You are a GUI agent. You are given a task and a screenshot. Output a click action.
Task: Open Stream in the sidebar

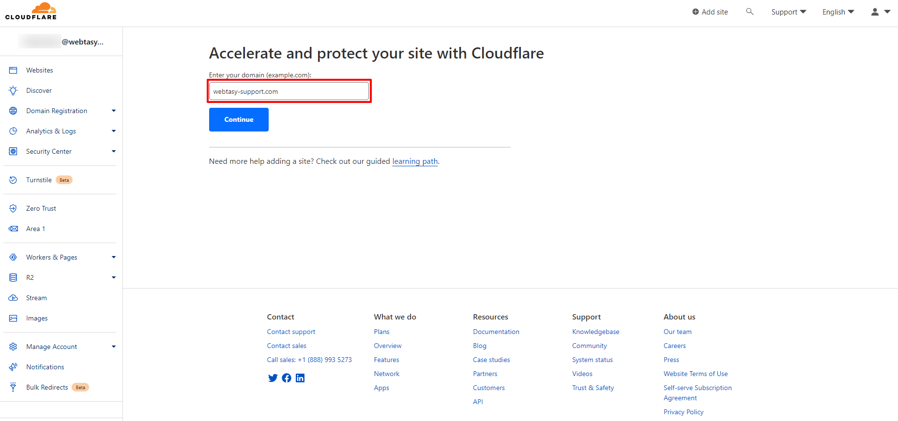36,298
